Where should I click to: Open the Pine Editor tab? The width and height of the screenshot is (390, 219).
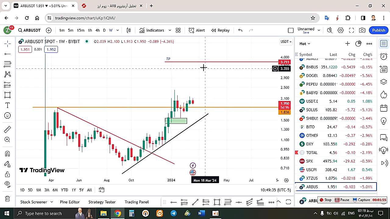tap(70, 202)
